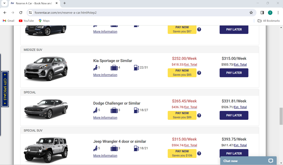Click the page vertical scrollbar thumb
The image size is (283, 165).
coord(281,116)
